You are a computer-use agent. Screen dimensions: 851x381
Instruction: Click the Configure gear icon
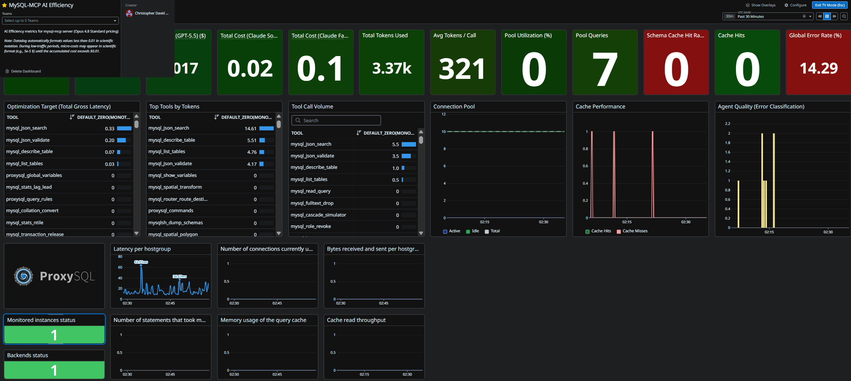coord(786,5)
